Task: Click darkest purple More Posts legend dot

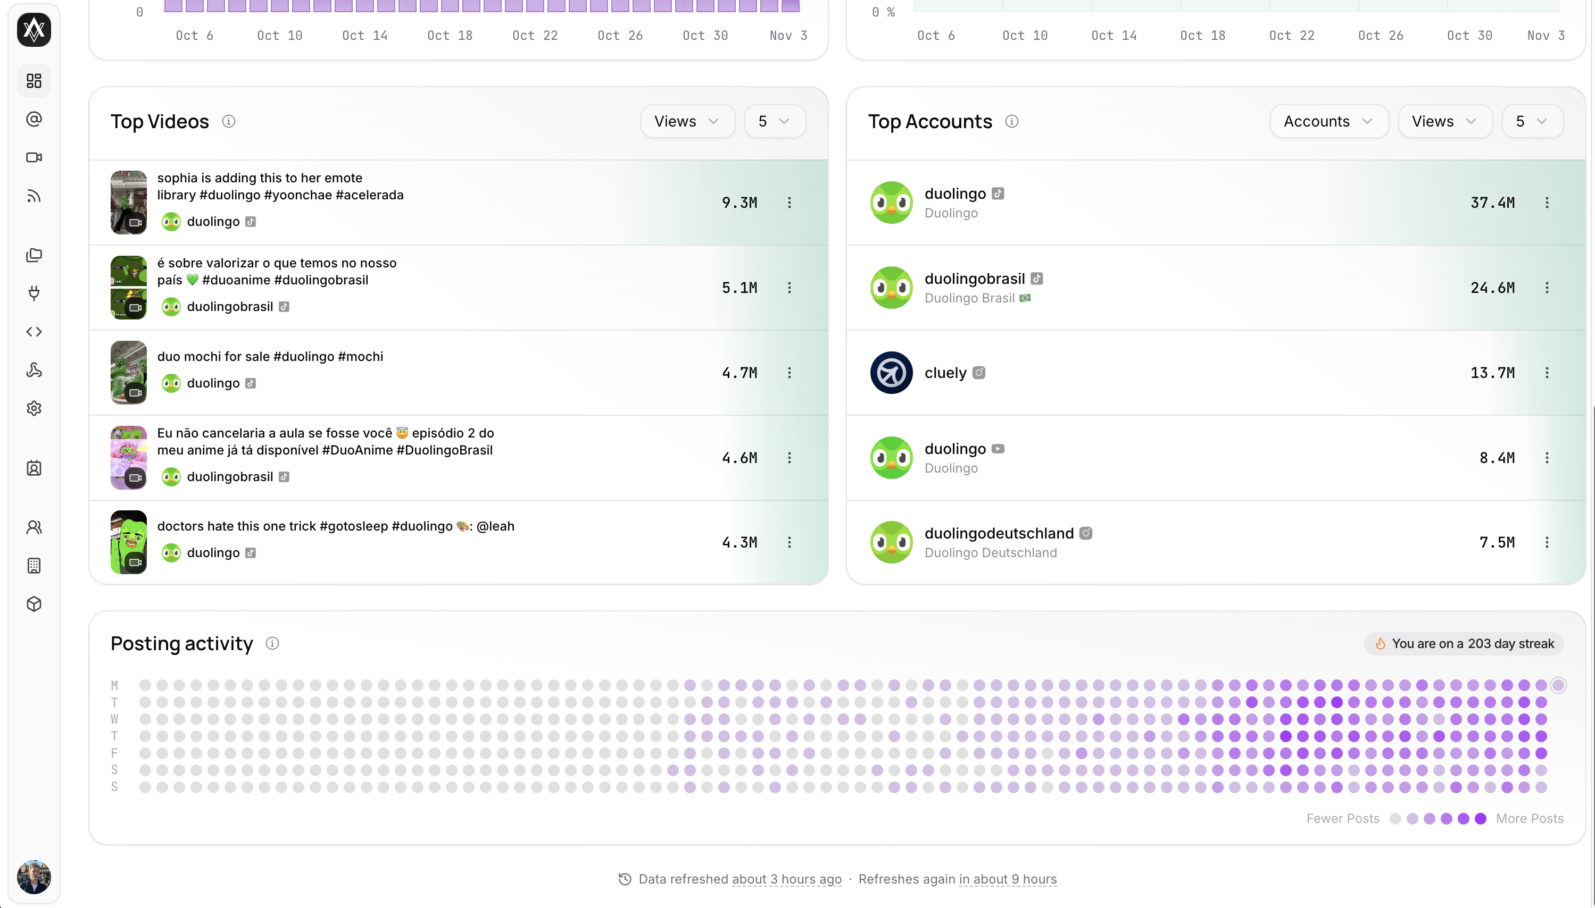Action: 1480,818
